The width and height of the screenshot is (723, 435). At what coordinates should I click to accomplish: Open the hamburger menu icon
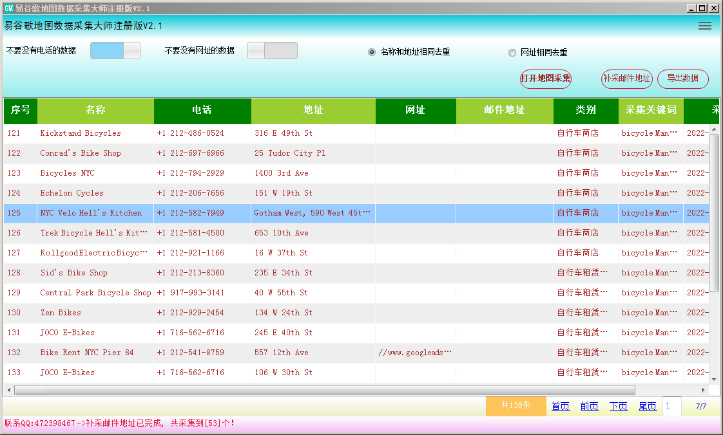(705, 26)
